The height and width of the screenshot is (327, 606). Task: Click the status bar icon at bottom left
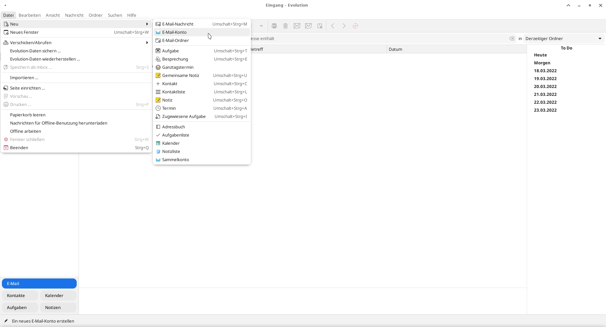point(6,321)
